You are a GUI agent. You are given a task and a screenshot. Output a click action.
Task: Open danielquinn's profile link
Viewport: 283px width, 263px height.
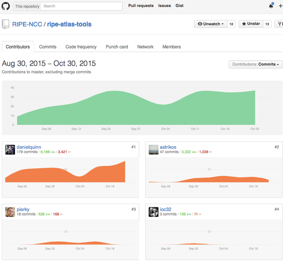coord(29,147)
